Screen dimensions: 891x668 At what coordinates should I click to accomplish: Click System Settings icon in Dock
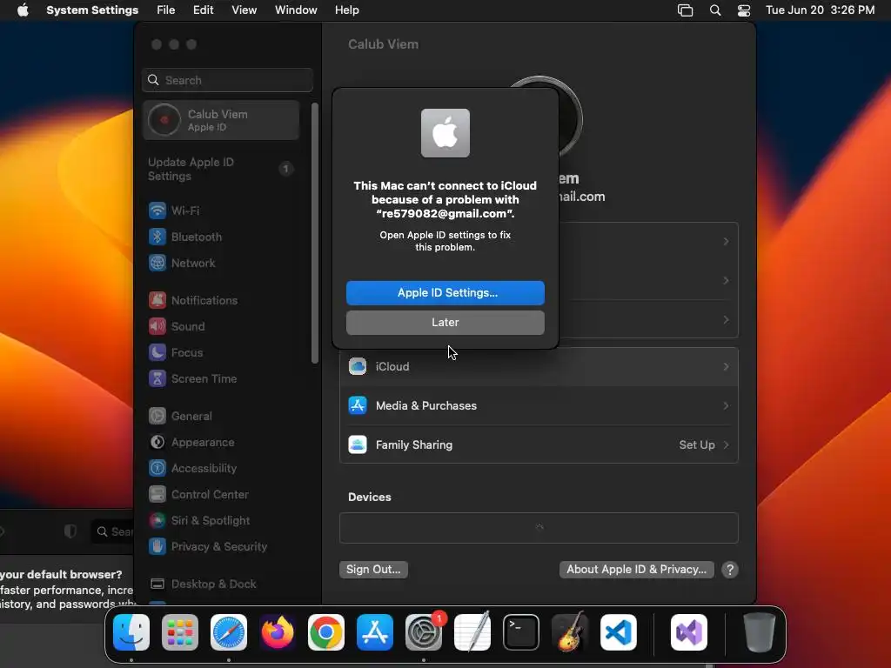tap(424, 632)
